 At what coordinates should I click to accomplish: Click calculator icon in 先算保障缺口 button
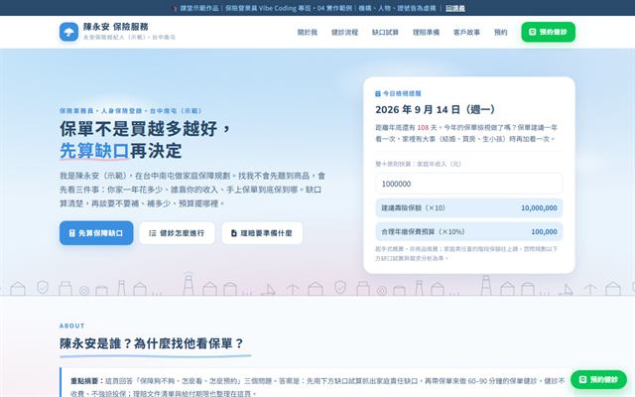(72, 233)
